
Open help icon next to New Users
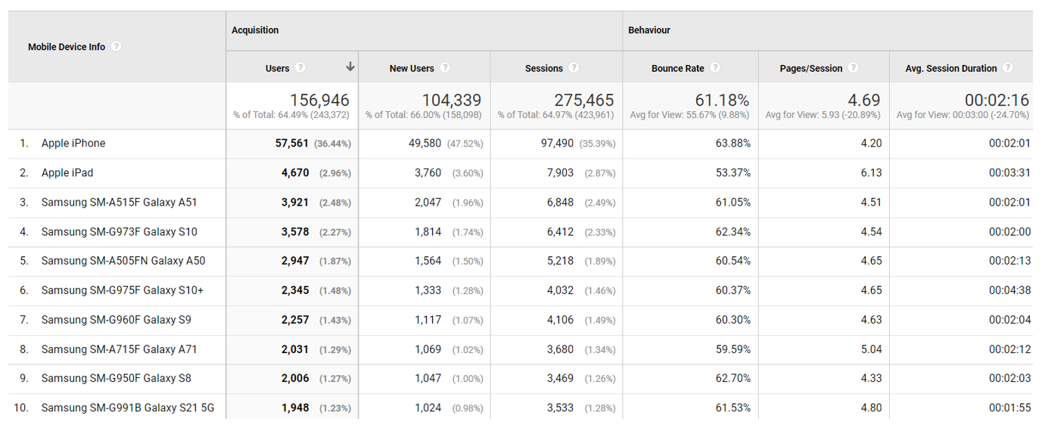click(x=445, y=67)
